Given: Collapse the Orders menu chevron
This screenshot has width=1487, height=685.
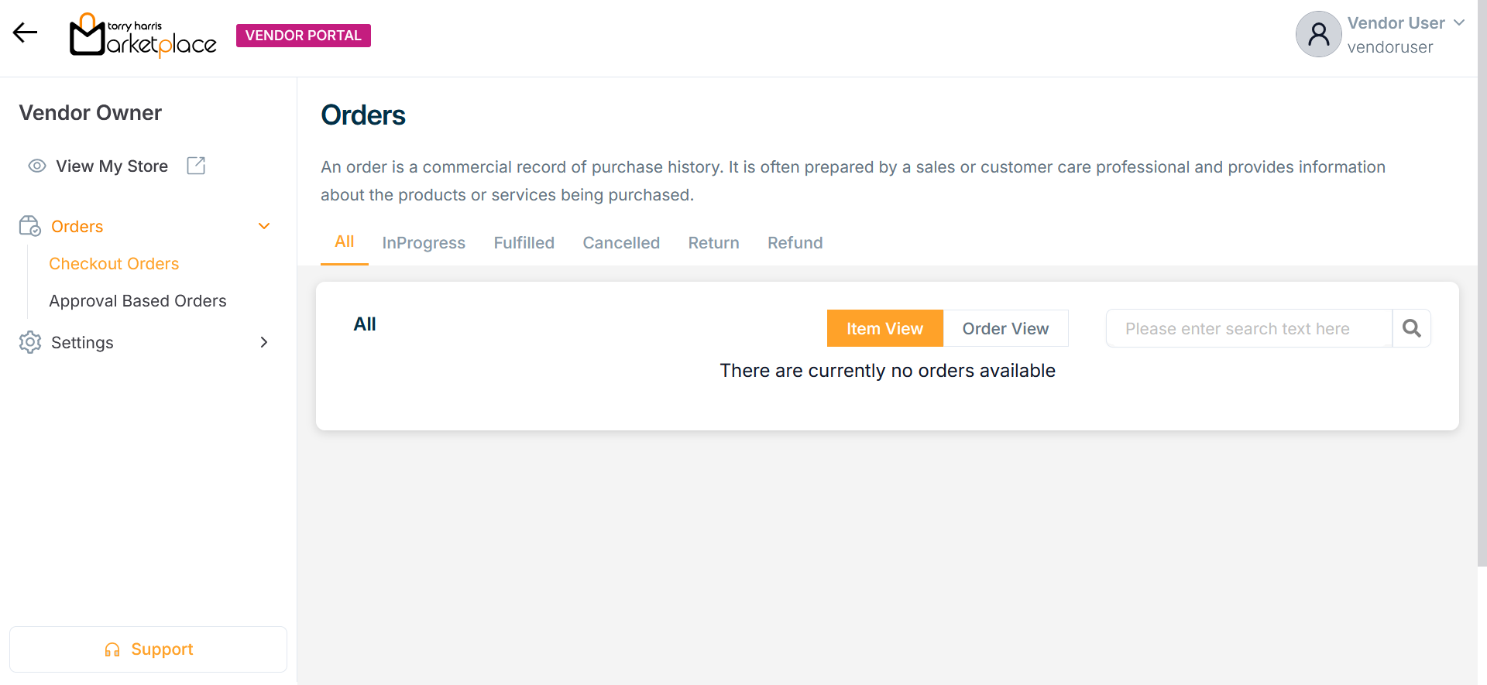Looking at the screenshot, I should point(264,226).
